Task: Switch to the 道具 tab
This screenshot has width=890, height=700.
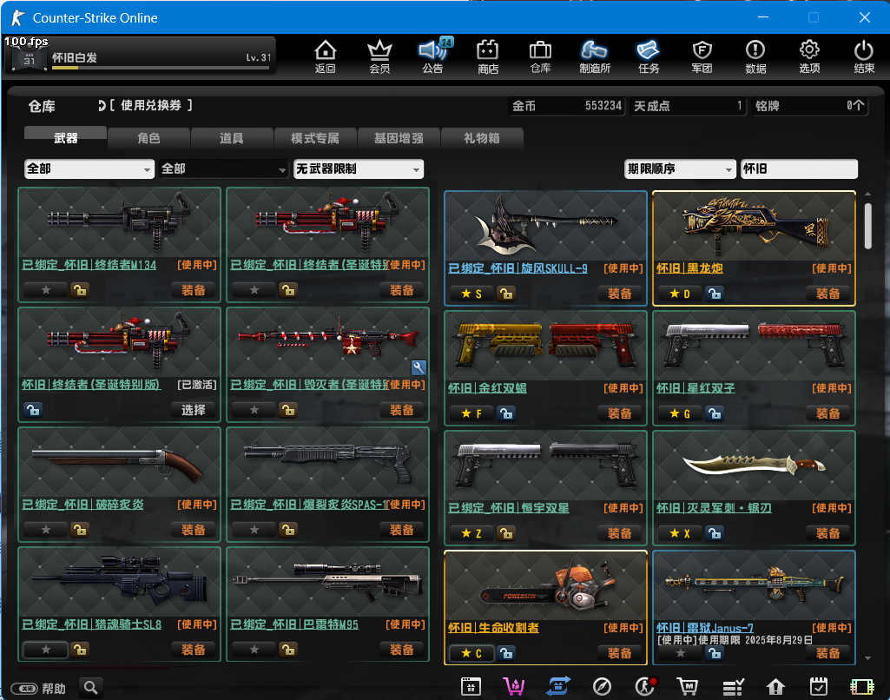Action: (x=232, y=137)
